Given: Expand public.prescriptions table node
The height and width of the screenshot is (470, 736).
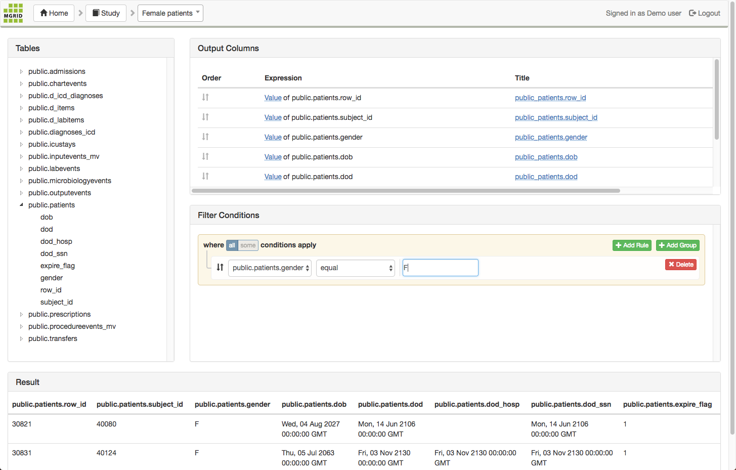Looking at the screenshot, I should [21, 314].
